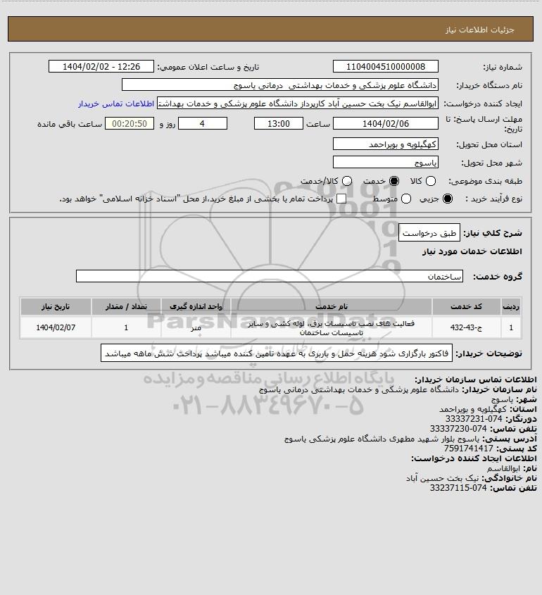542x595 pixels.
Task: Click the remaining time field 00:20:50
Action: [x=130, y=123]
